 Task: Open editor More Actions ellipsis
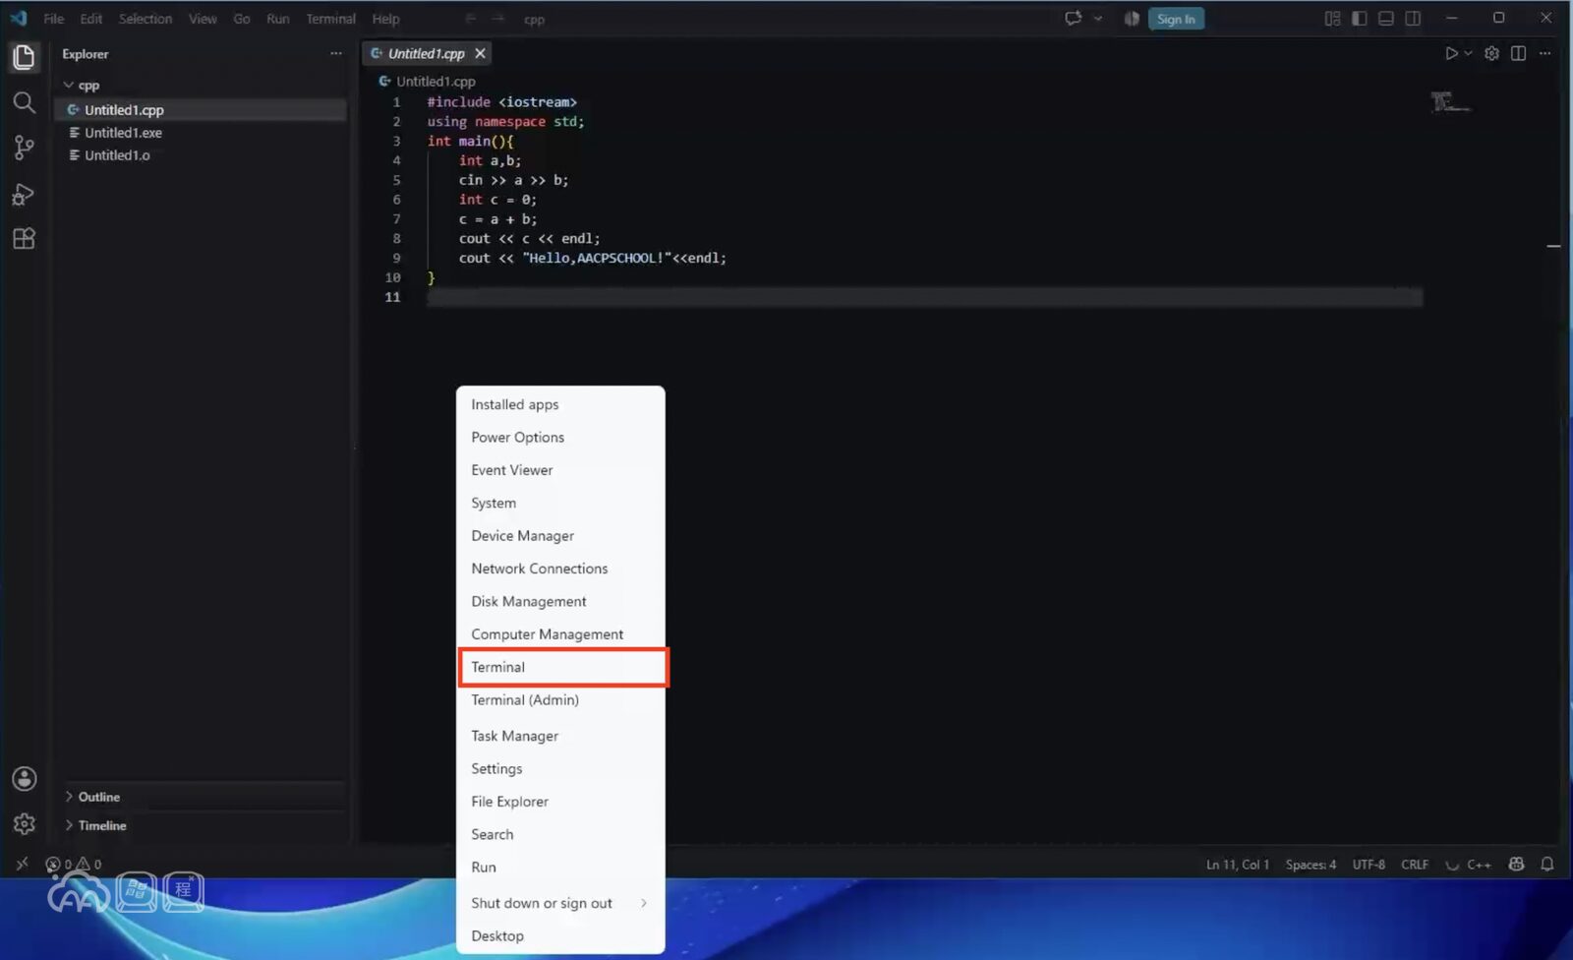point(1544,53)
